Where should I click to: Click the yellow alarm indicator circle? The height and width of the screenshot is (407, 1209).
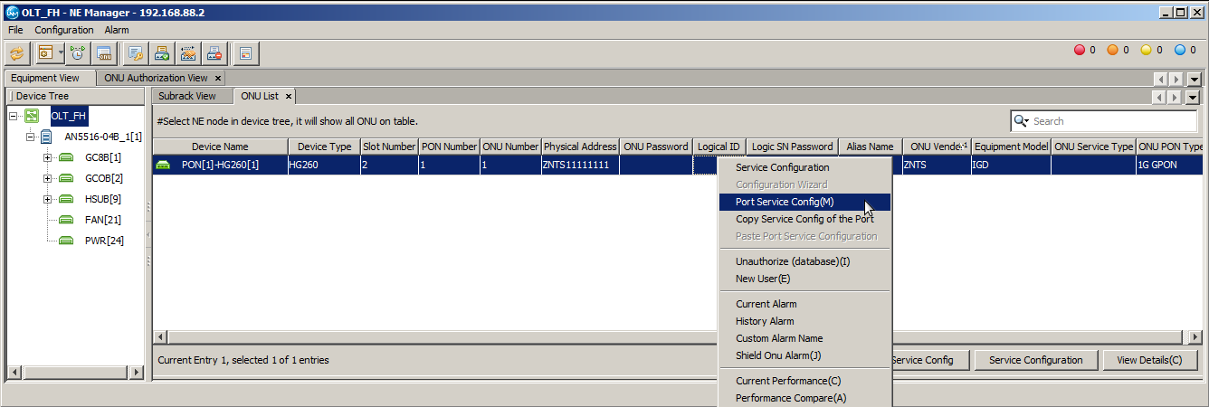1147,51
